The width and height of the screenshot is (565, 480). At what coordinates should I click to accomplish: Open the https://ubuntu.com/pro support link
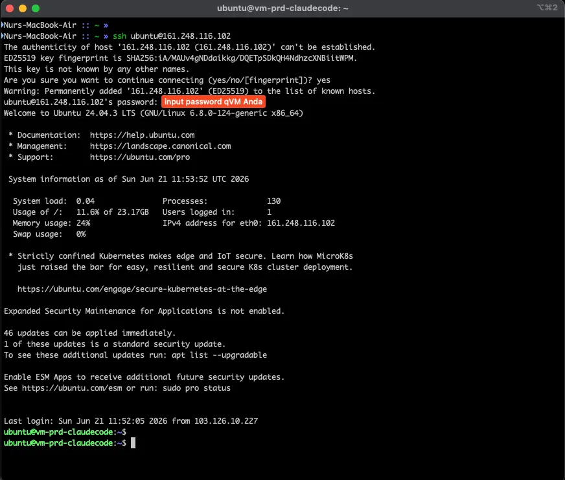pos(140,157)
